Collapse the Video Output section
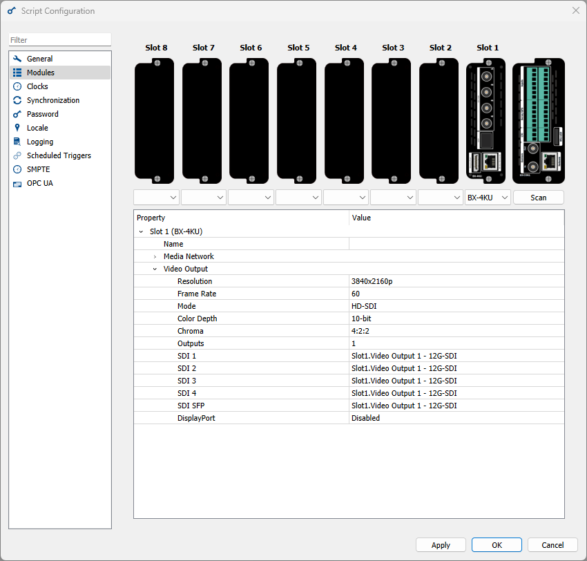 click(155, 269)
